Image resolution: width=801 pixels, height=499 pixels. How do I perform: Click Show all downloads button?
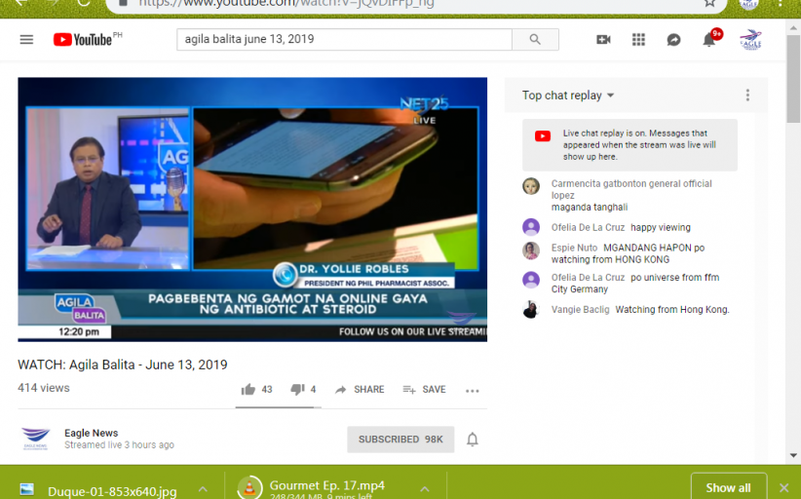coord(728,487)
